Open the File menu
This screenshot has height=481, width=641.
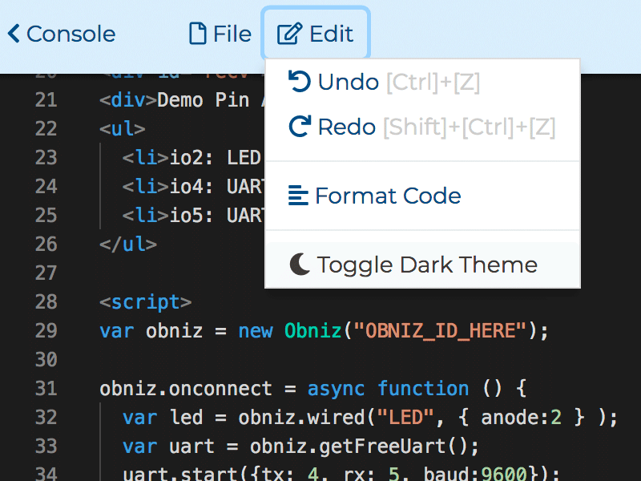tap(220, 34)
